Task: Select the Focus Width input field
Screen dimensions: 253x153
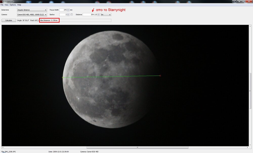Action: click(63, 10)
